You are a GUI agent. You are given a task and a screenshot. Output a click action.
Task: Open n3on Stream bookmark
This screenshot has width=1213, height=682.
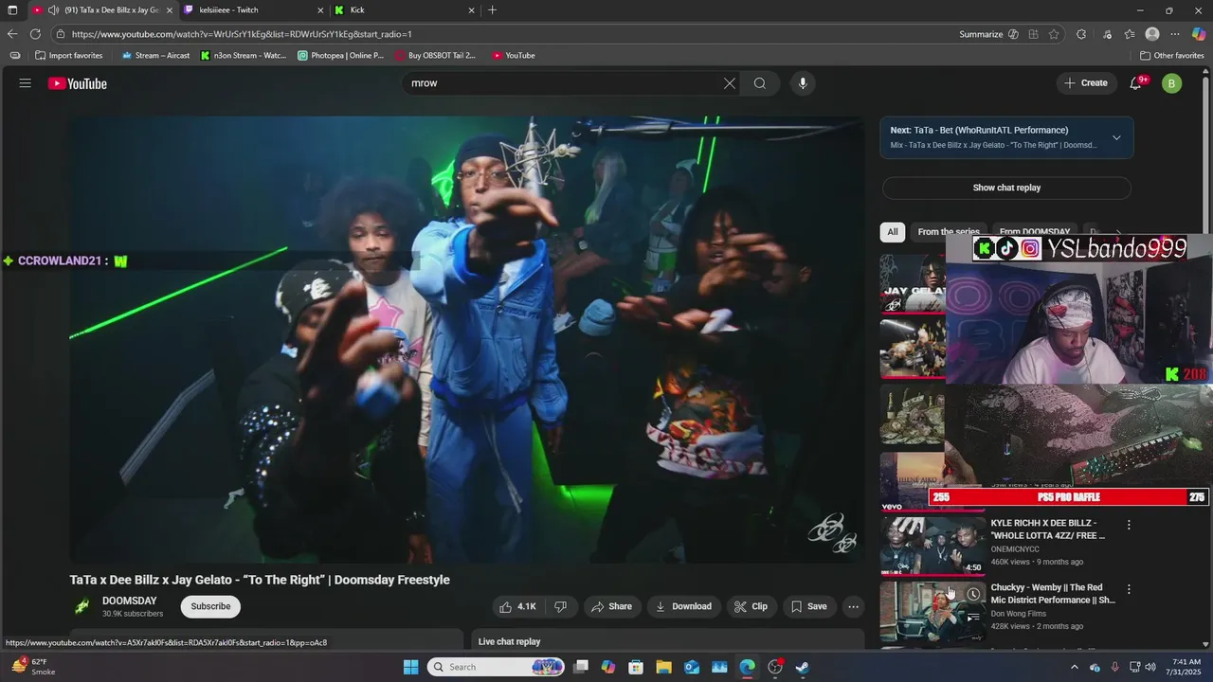click(244, 56)
